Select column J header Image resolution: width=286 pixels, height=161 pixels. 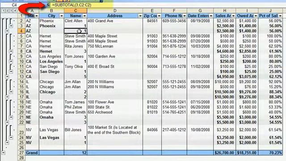pyautogui.click(x=270, y=11)
